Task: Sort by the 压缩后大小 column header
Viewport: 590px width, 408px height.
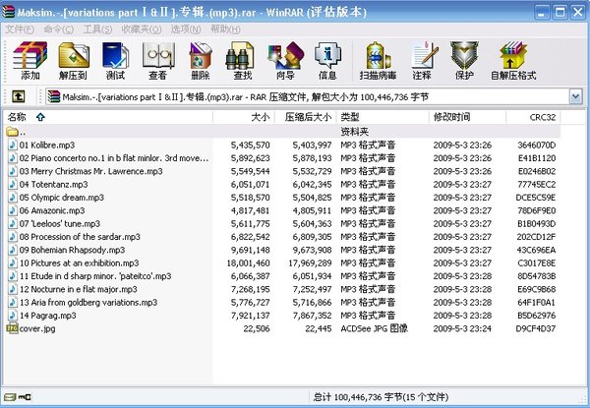Action: click(306, 117)
